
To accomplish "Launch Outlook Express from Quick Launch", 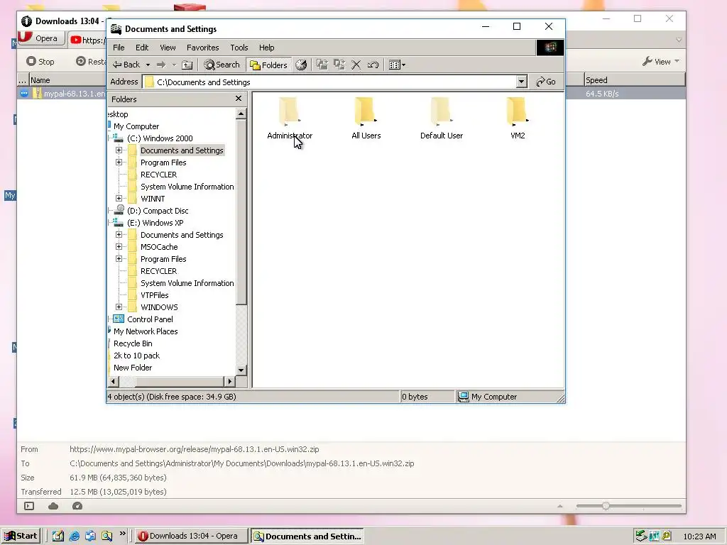I will coord(90,536).
